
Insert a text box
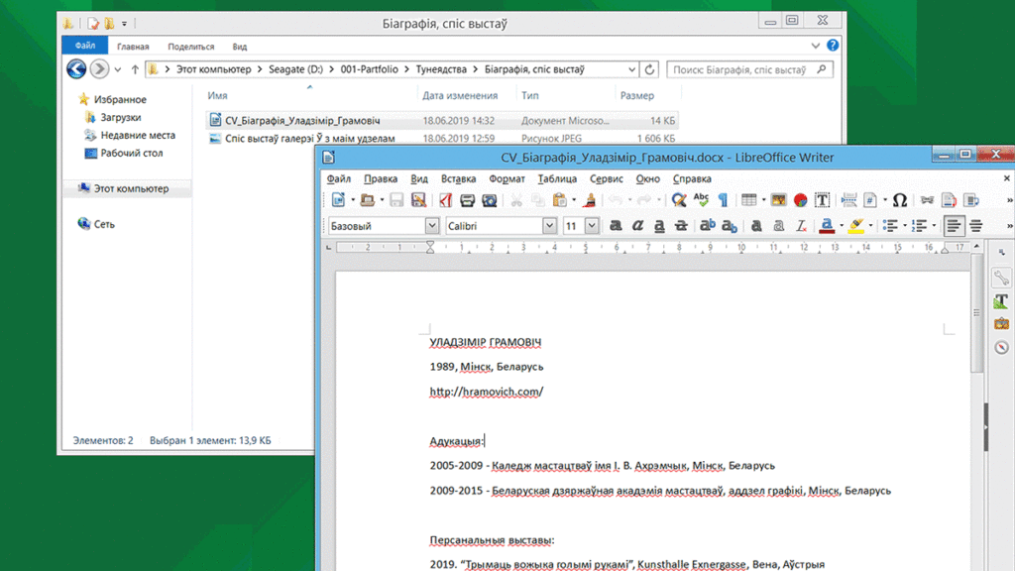[x=822, y=200]
